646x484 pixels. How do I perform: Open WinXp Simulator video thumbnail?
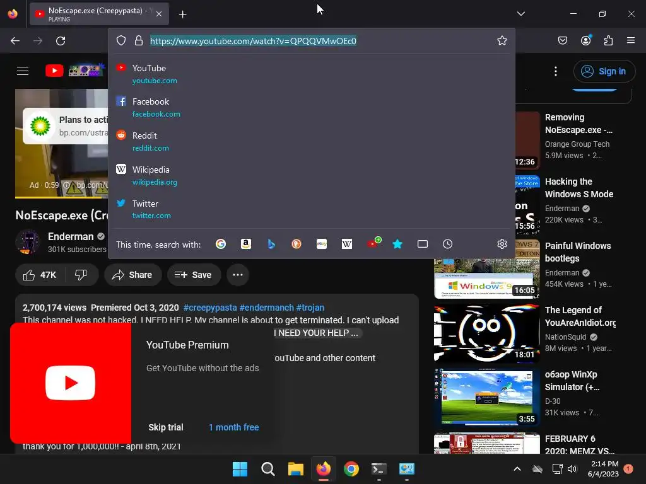pos(486,398)
